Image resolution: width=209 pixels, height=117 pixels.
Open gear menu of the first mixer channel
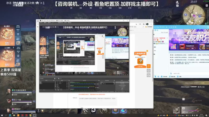point(98,84)
